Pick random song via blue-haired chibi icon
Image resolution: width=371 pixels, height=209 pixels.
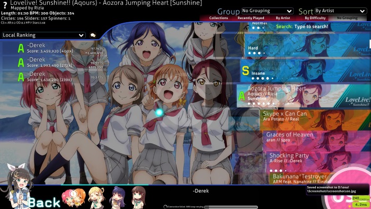click(118, 197)
